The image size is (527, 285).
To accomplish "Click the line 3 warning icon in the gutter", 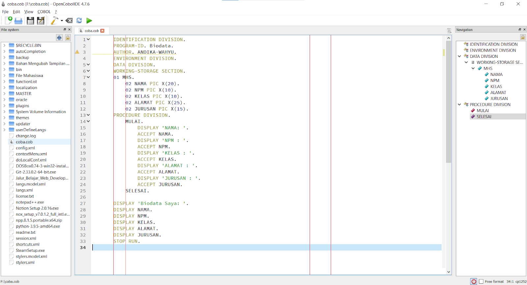I will [x=77, y=52].
